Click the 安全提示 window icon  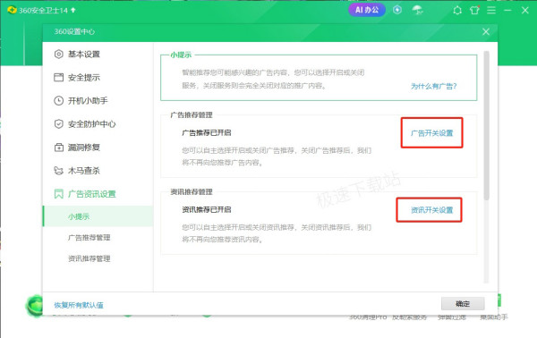[x=58, y=77]
